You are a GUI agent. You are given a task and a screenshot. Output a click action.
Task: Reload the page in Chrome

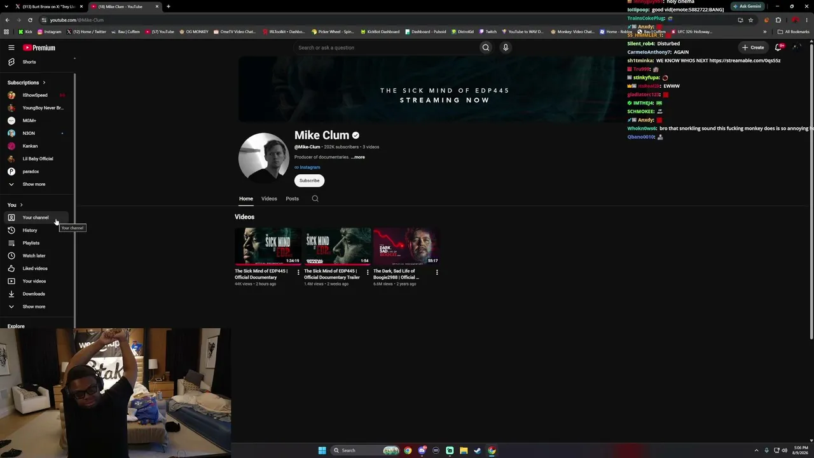(x=30, y=20)
